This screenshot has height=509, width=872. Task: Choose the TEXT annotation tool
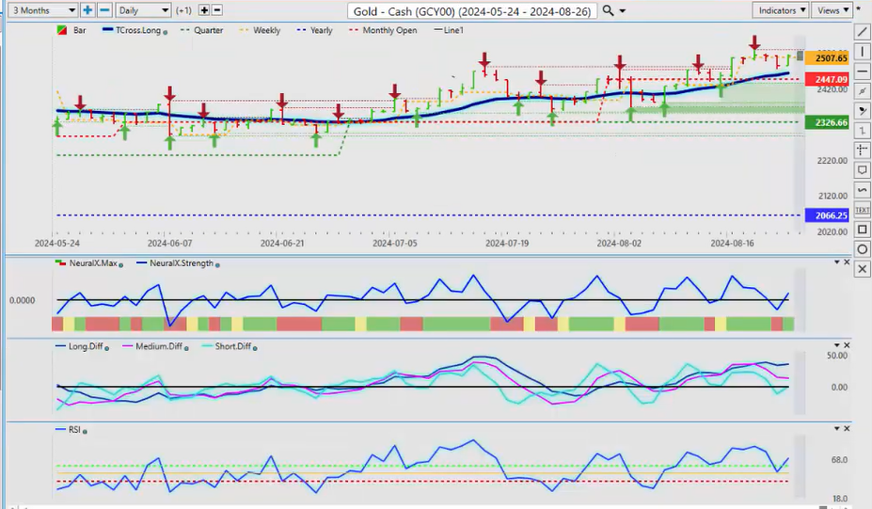click(863, 210)
